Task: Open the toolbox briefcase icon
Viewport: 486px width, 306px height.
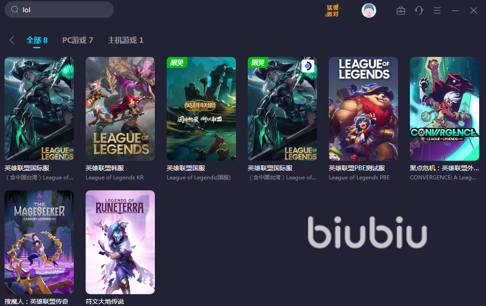Action: point(401,10)
